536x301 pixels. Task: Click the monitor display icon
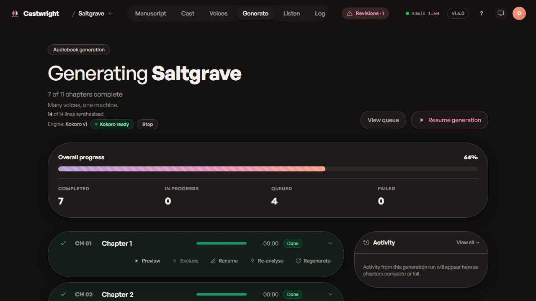coord(500,13)
